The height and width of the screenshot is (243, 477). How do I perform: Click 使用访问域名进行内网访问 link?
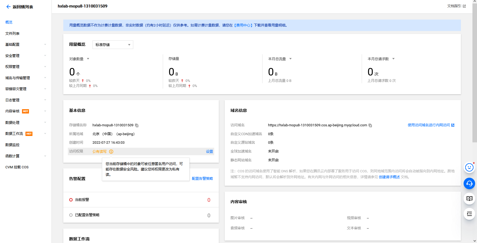(x=429, y=125)
